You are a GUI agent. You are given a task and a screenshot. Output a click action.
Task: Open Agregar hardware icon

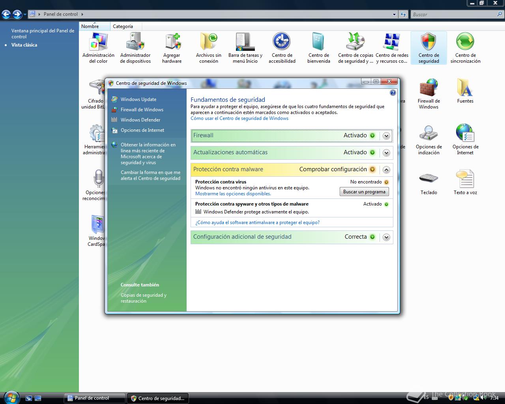(172, 48)
